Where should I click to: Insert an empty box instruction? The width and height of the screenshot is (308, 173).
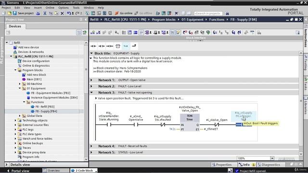[117, 46]
